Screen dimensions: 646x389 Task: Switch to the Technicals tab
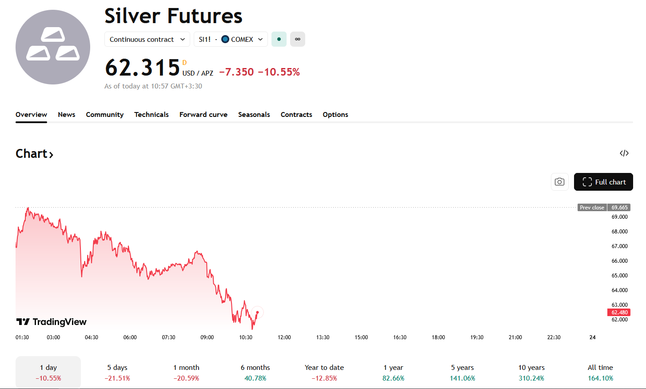[x=152, y=115]
